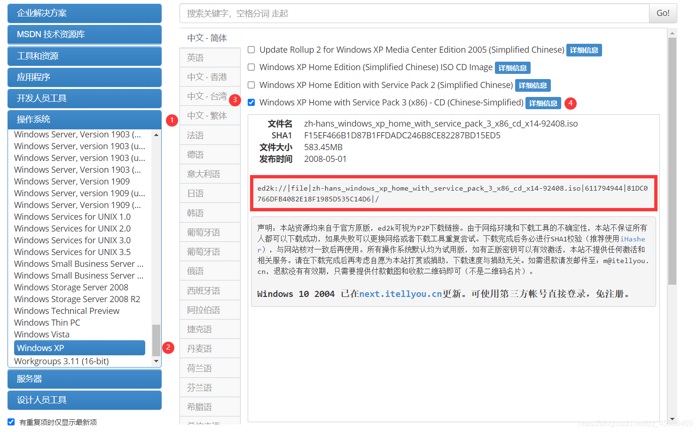
Task: Switch to the 英语 language tab
Action: [x=210, y=57]
